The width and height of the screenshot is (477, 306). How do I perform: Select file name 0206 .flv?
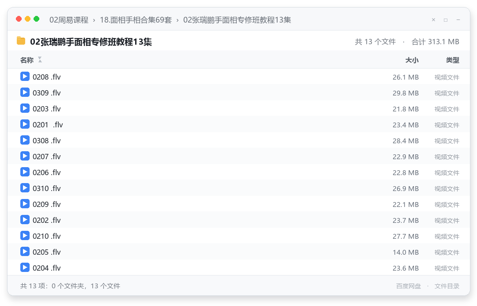46,172
